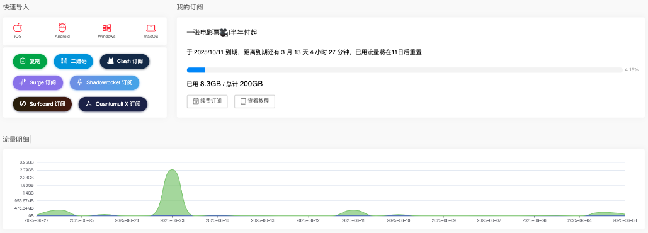This screenshot has width=648, height=233.
Task: Click the Android label text
Action: [x=62, y=37]
